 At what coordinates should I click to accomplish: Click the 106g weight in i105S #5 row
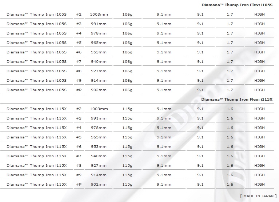coord(127,43)
